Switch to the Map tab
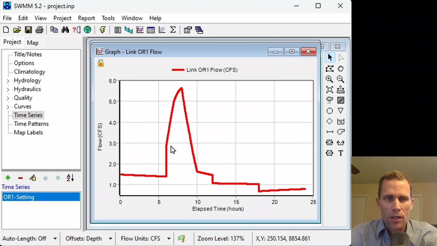Screen dimensions: 437x246 tap(33, 43)
